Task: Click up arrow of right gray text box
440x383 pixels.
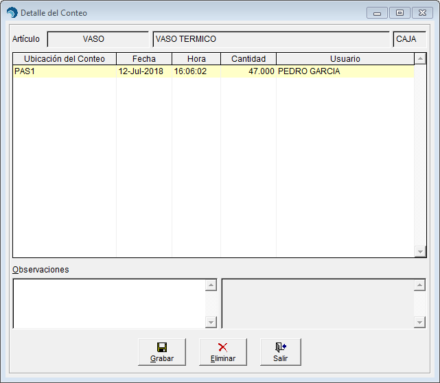Action: click(x=419, y=285)
